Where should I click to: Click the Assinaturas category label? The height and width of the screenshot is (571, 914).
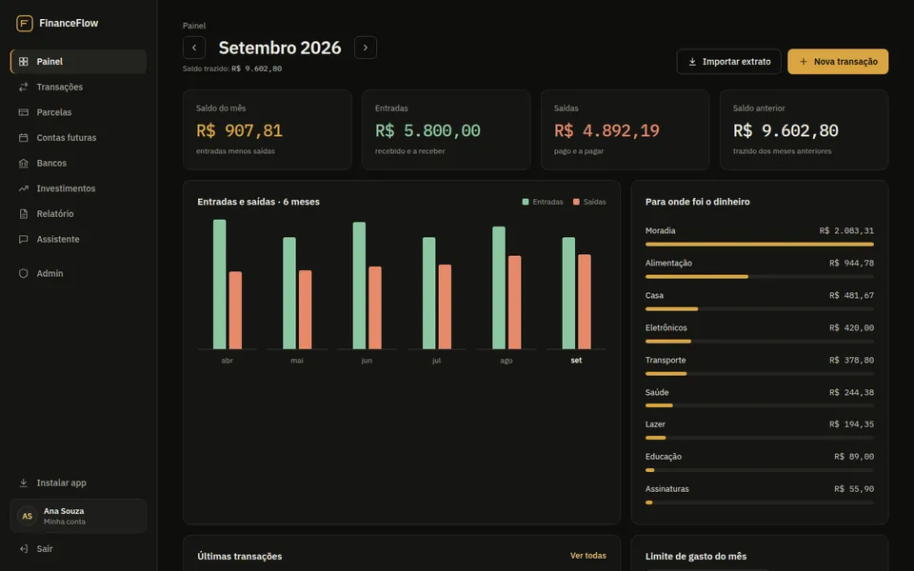pyautogui.click(x=666, y=489)
